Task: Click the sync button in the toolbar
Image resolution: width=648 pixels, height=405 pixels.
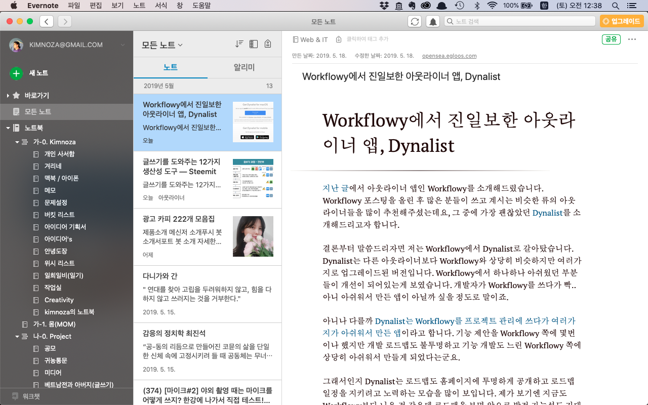Action: [x=415, y=21]
